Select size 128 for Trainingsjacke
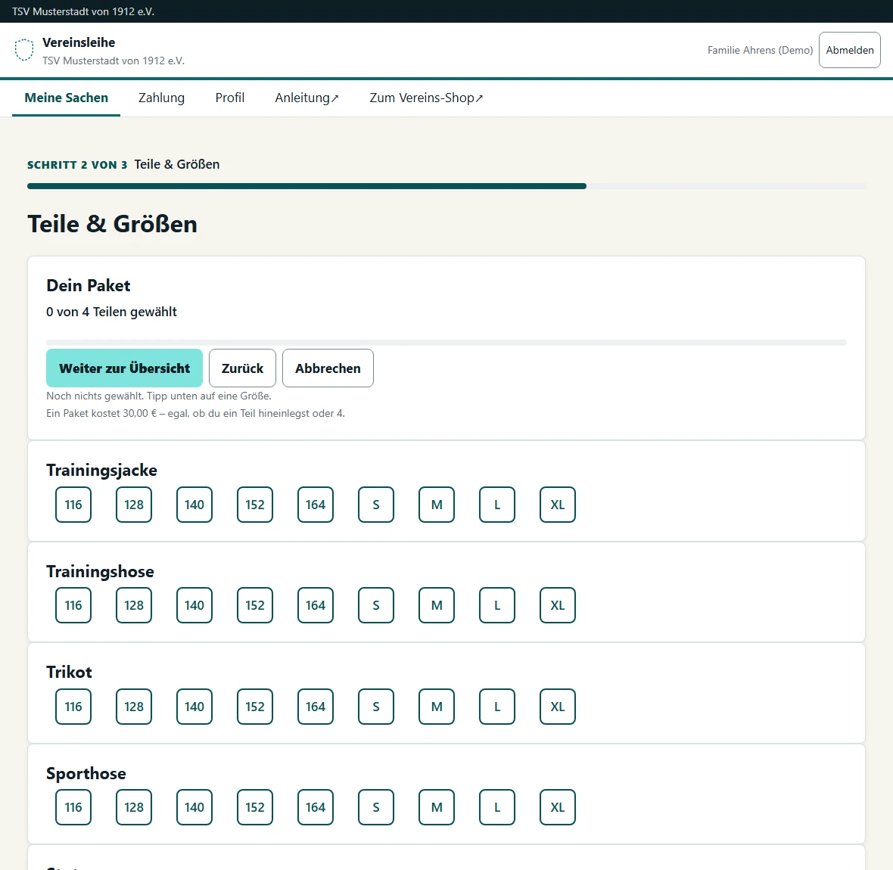The width and height of the screenshot is (893, 870). 134,505
